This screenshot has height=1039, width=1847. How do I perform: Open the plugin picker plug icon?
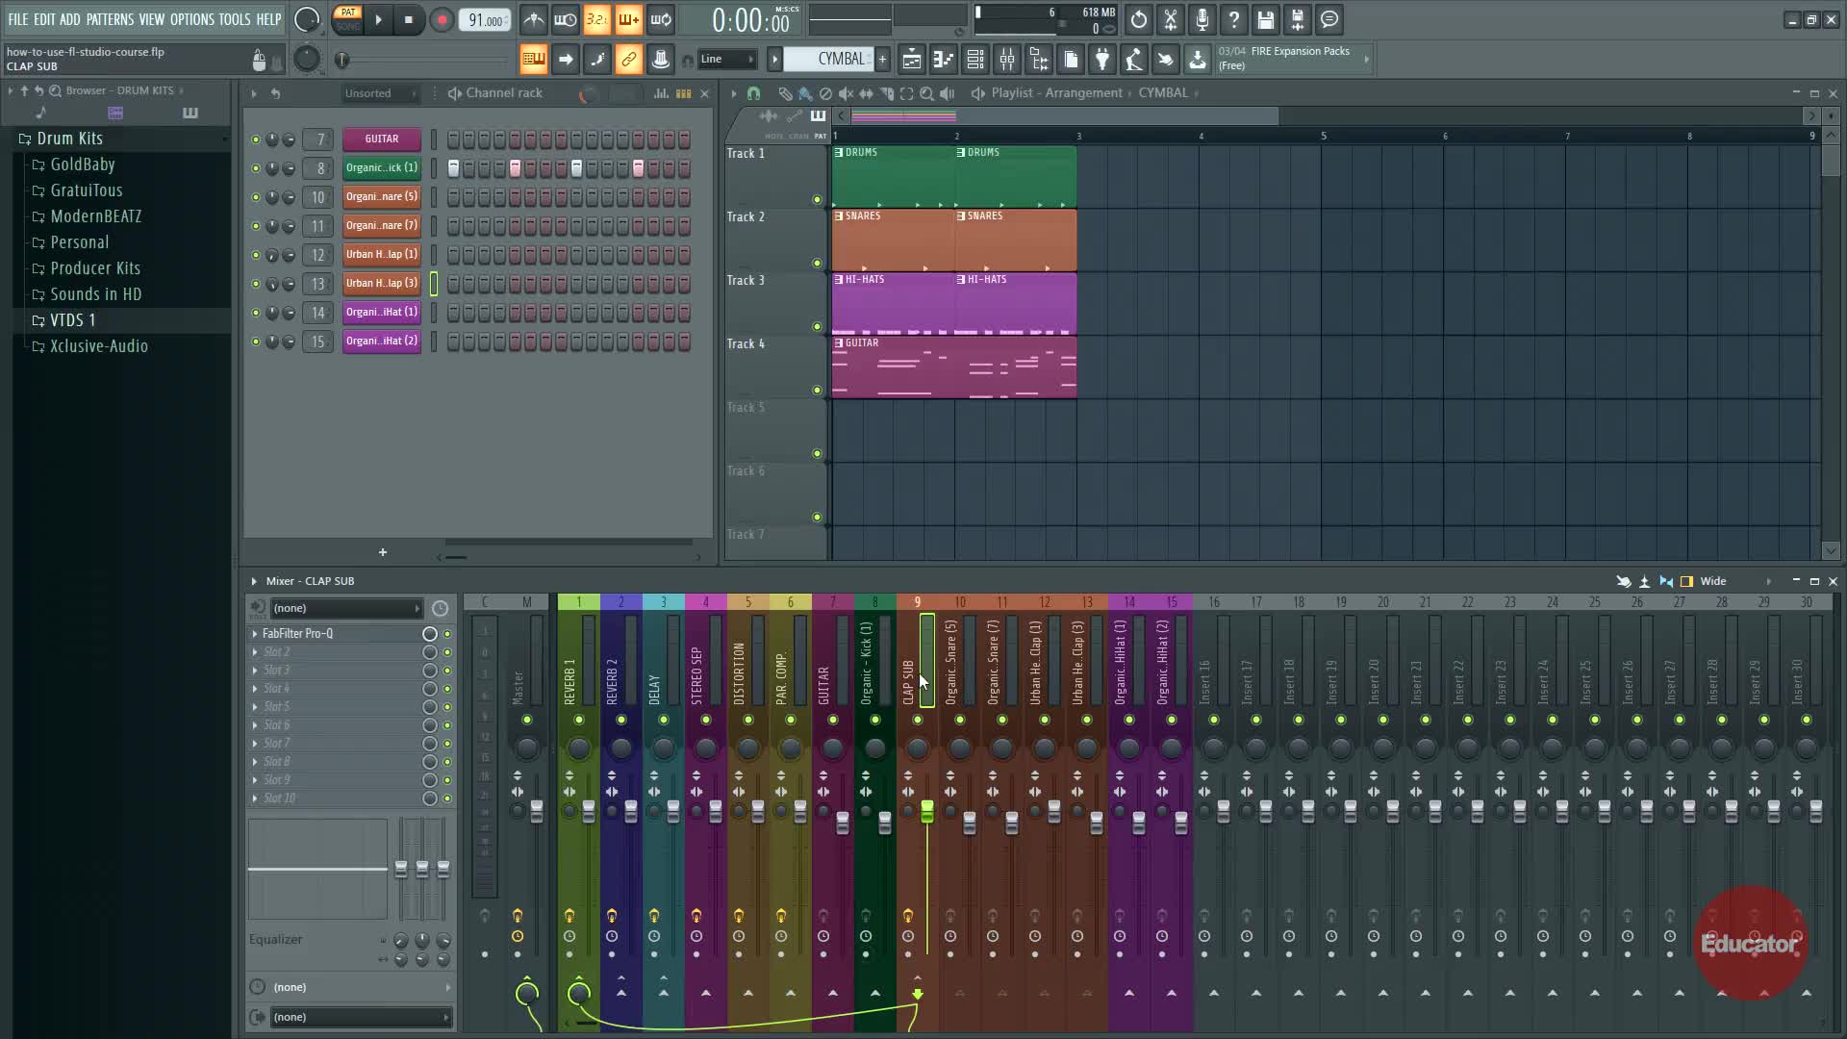coord(1102,60)
